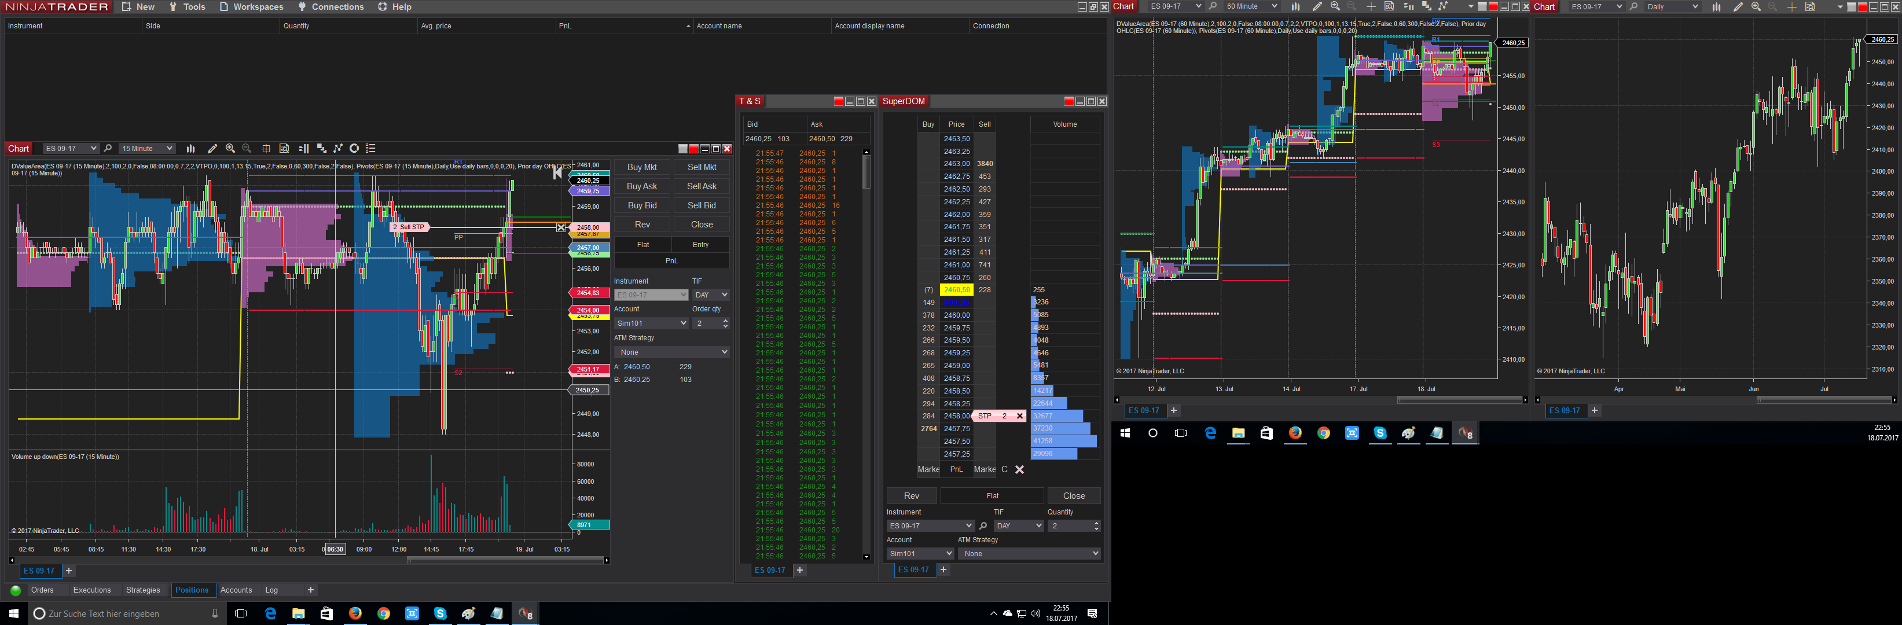Open Skype from the Windows taskbar
This screenshot has width=1902, height=625.
click(440, 613)
